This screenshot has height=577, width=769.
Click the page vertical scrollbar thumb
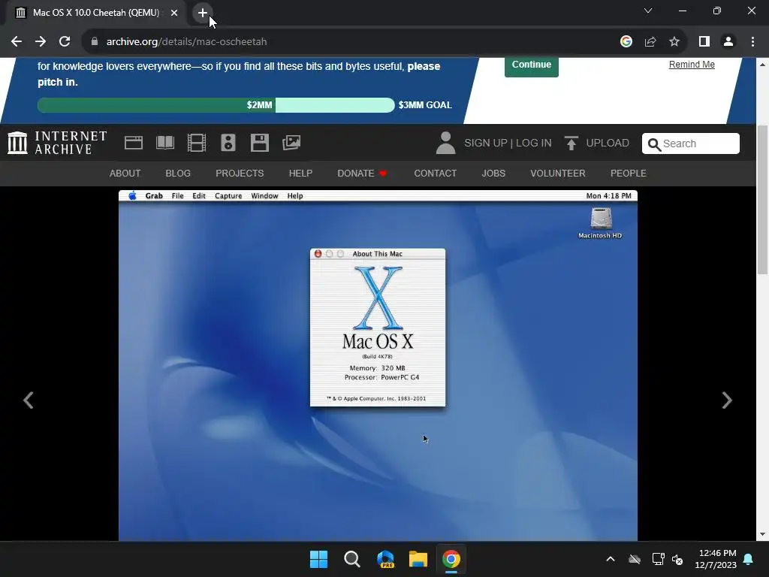click(x=761, y=200)
